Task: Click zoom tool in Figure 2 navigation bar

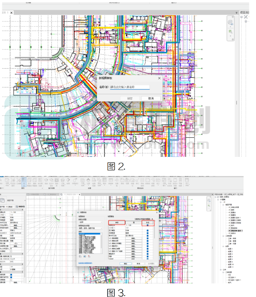Action: click(230, 32)
